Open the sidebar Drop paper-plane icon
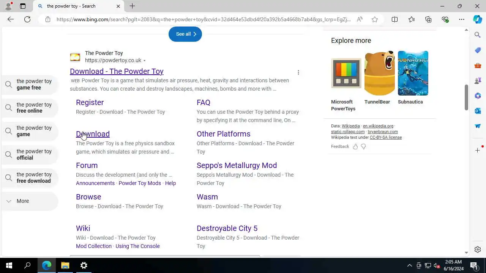The height and width of the screenshot is (273, 486). point(478,126)
